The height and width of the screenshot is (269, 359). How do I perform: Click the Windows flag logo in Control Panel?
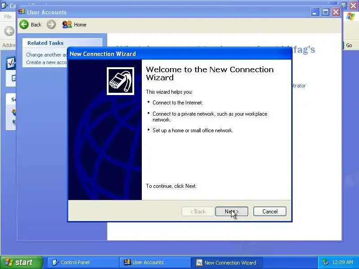tap(350, 17)
